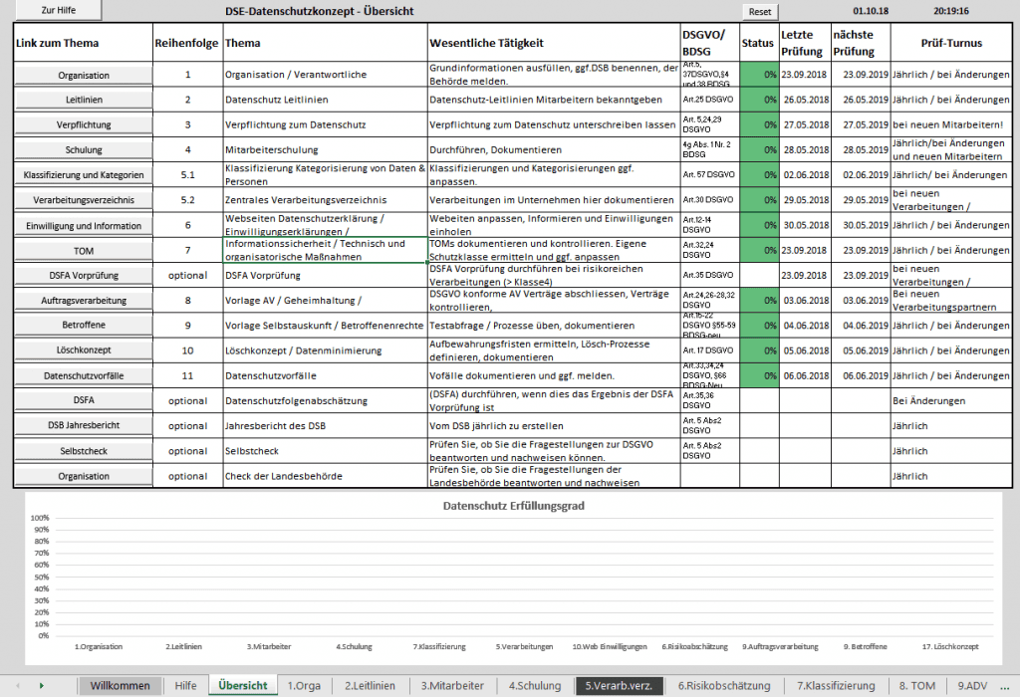Image resolution: width=1020 pixels, height=697 pixels.
Task: Open the Verpflichtung topic link
Action: tap(82, 124)
